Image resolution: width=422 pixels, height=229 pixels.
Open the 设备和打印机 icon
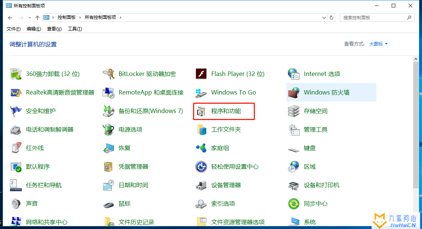point(294,186)
